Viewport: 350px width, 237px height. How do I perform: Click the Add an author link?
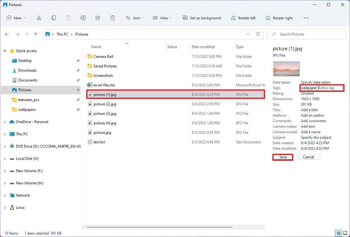click(312, 115)
